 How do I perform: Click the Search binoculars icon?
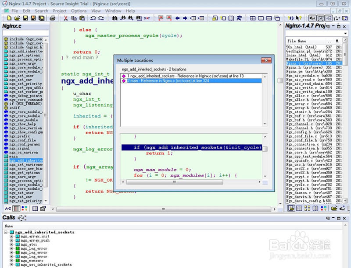coord(115,18)
